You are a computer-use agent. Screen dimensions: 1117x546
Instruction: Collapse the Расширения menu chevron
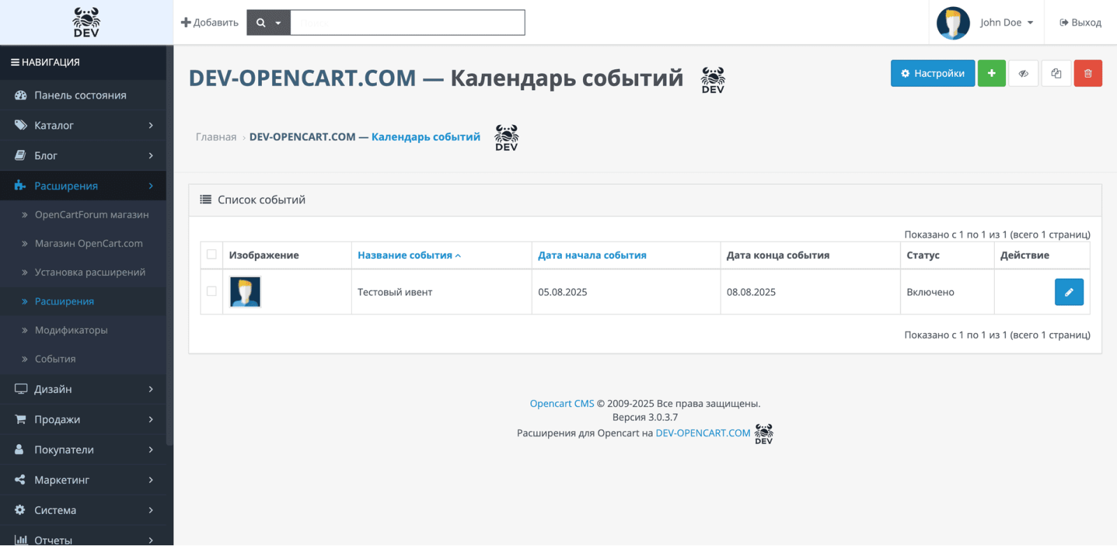[x=151, y=186]
